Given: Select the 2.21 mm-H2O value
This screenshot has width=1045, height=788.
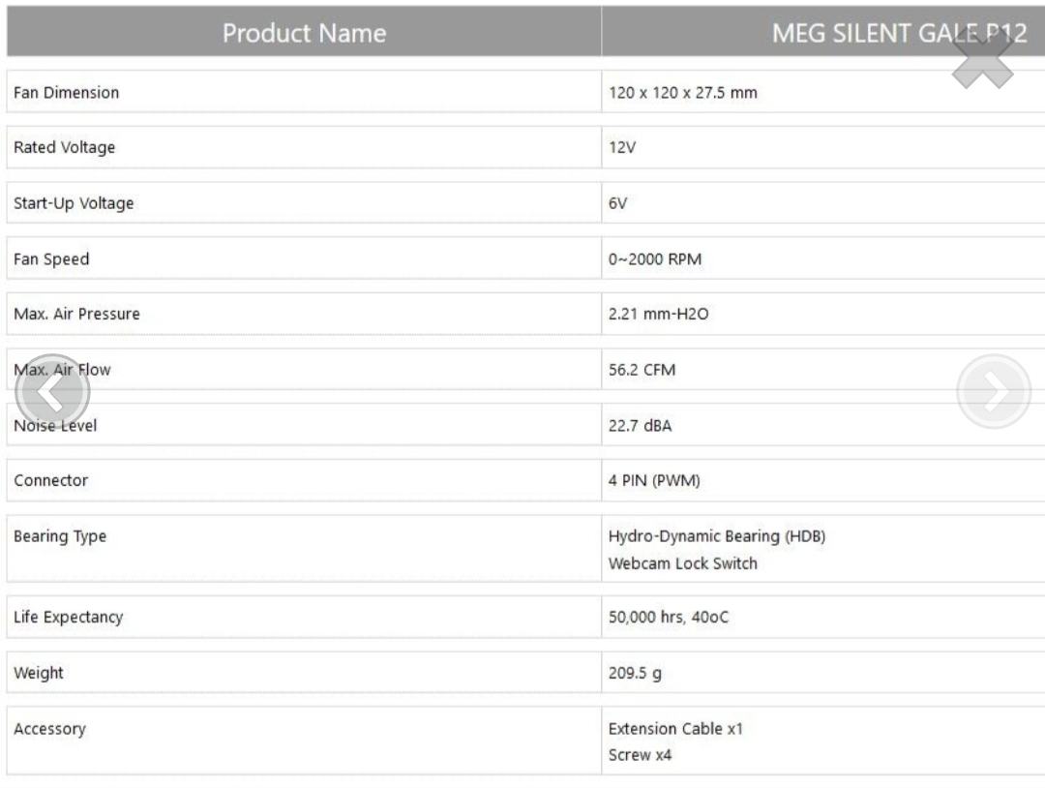Looking at the screenshot, I should 658,314.
